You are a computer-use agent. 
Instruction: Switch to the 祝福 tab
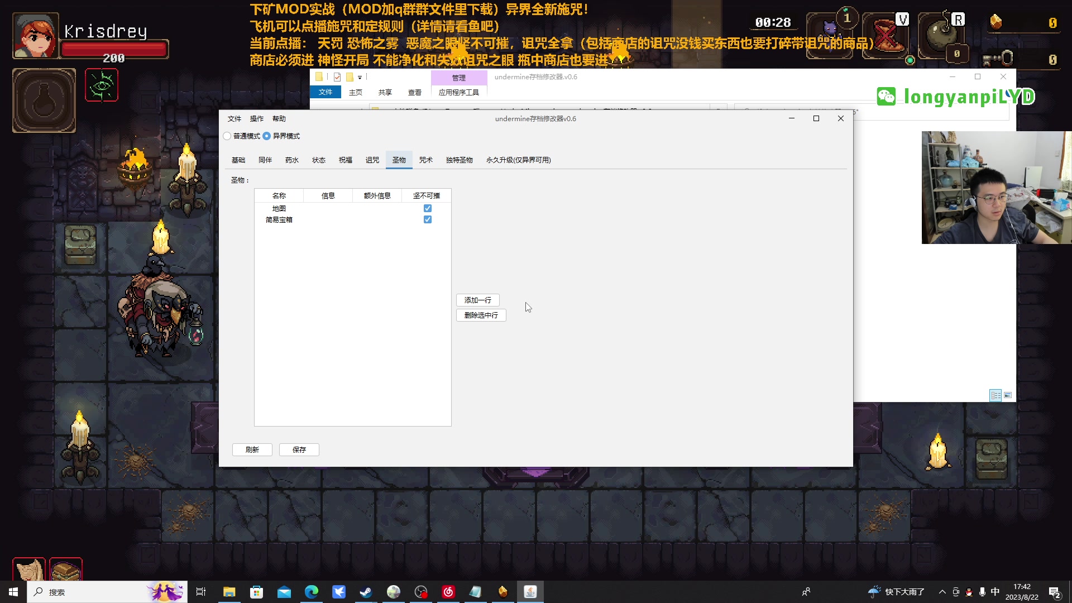(346, 160)
